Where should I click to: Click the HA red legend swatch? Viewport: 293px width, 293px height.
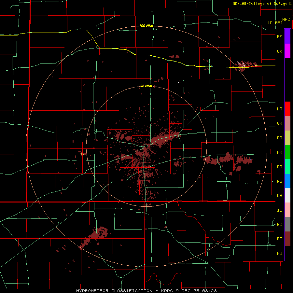coord(287,109)
